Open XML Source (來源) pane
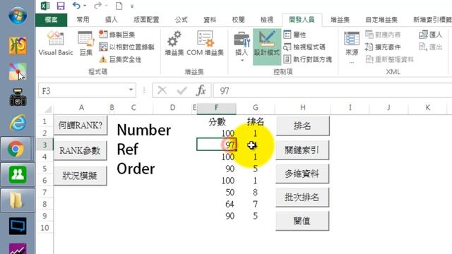This screenshot has height=254, width=452. point(352,47)
